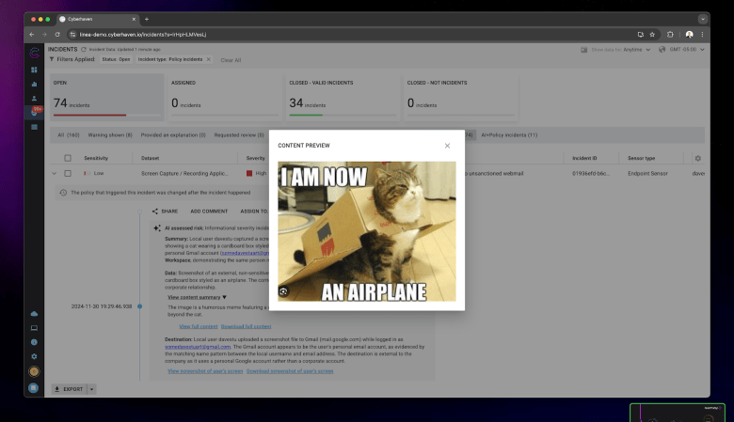734x422 pixels.
Task: Open Chrome profile avatar
Action: click(x=689, y=35)
